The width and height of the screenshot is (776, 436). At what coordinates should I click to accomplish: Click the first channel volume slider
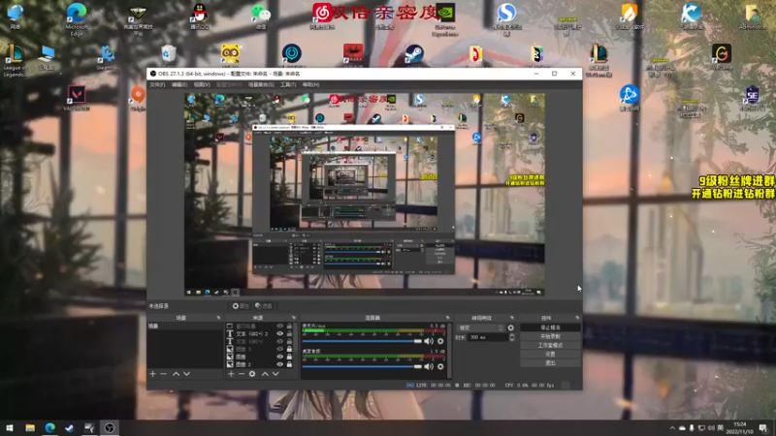362,341
